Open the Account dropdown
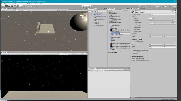The width and height of the screenshot is (181, 101). click(x=155, y=6)
